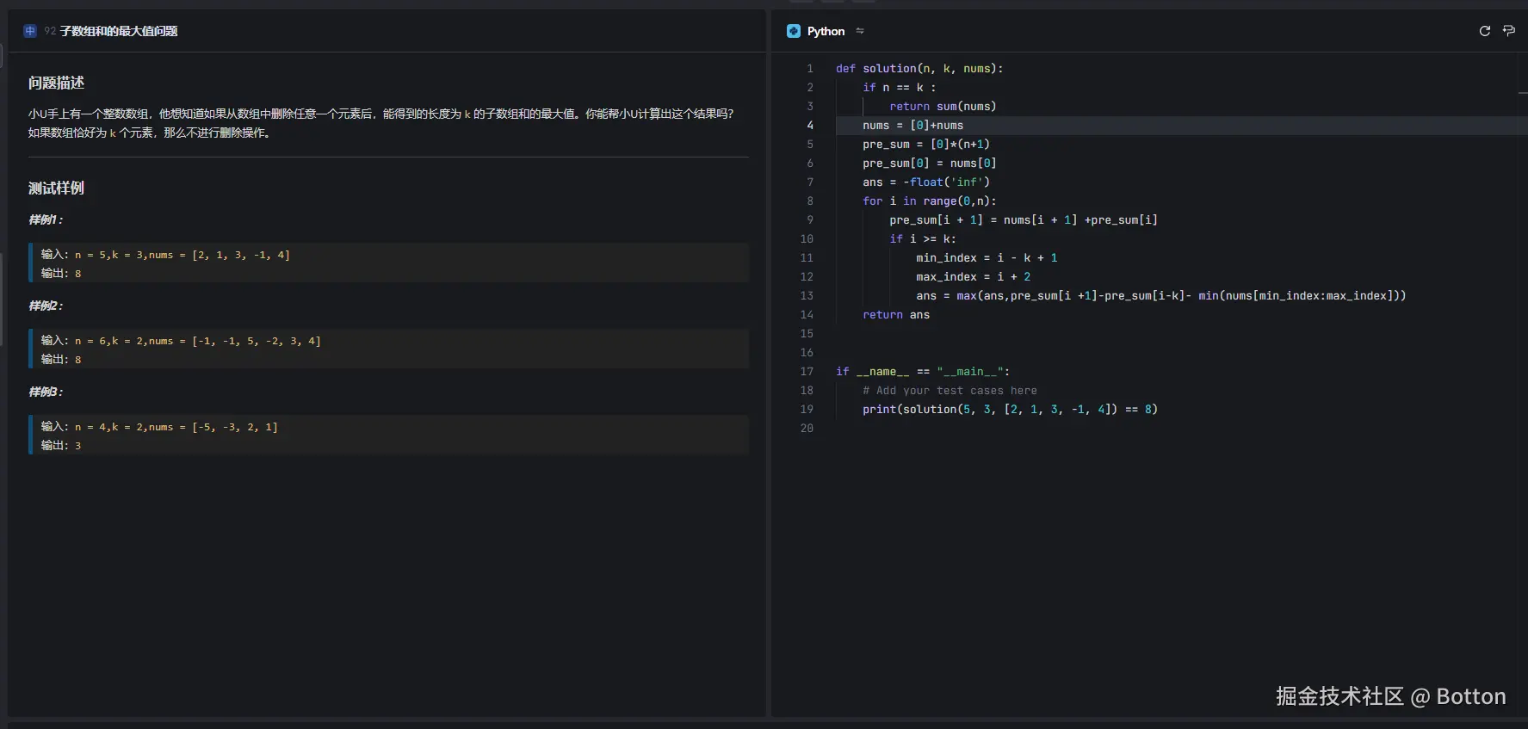Click the blue Python logo icon

click(x=793, y=31)
